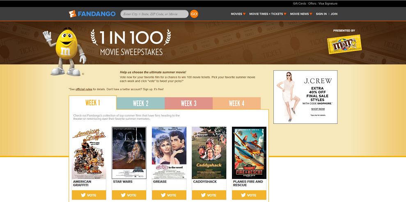406x202 pixels.
Task: Click the Star Wars poster
Action: 129,153
